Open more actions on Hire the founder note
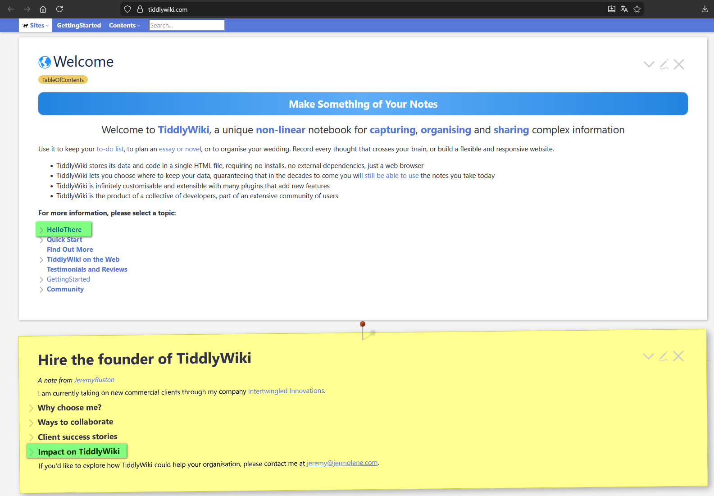Screen dimensions: 714x496 (648, 356)
